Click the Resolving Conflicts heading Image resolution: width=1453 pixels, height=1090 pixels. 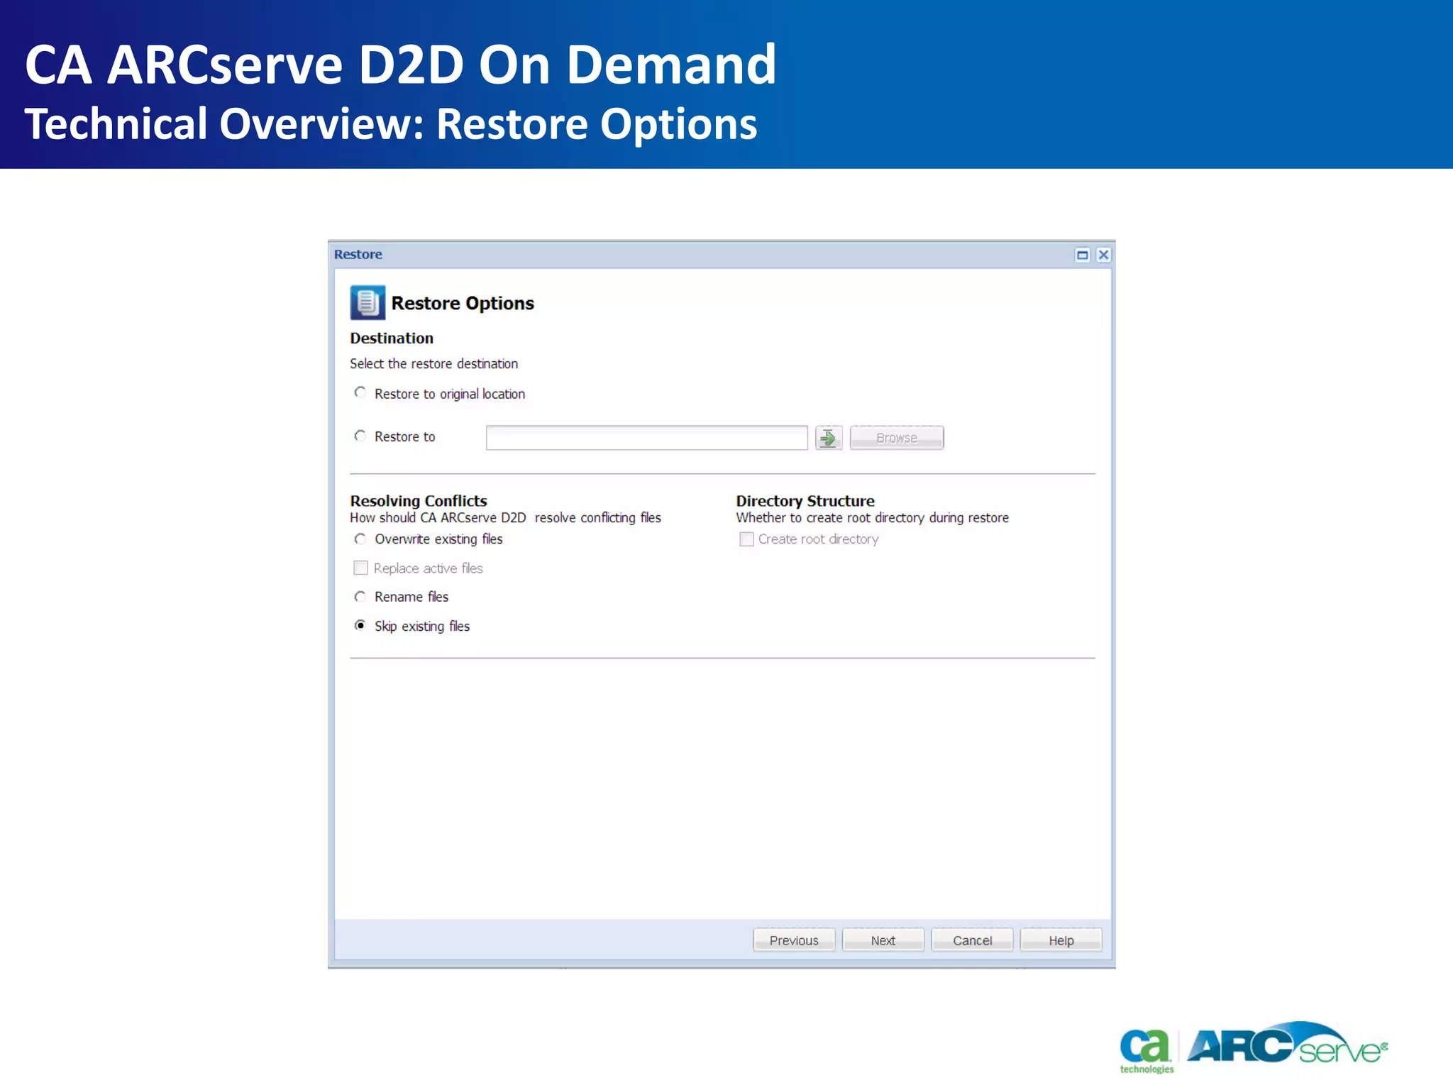click(x=419, y=501)
